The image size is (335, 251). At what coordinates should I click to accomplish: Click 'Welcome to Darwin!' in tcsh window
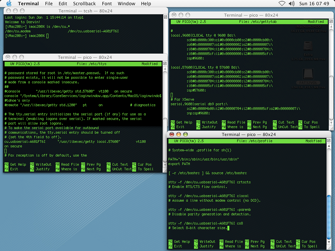23,22
